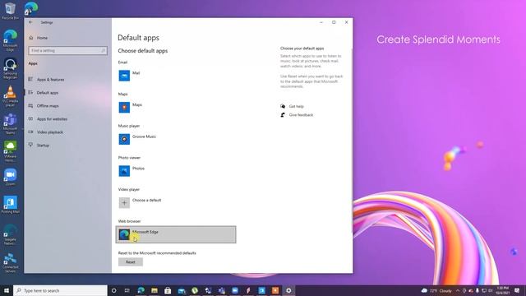The height and width of the screenshot is (296, 526).
Task: Select Samsung Magician desktop shortcut
Action: (10, 69)
